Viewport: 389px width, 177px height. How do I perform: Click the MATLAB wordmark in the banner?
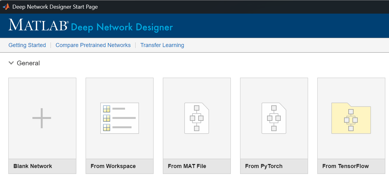38,25
